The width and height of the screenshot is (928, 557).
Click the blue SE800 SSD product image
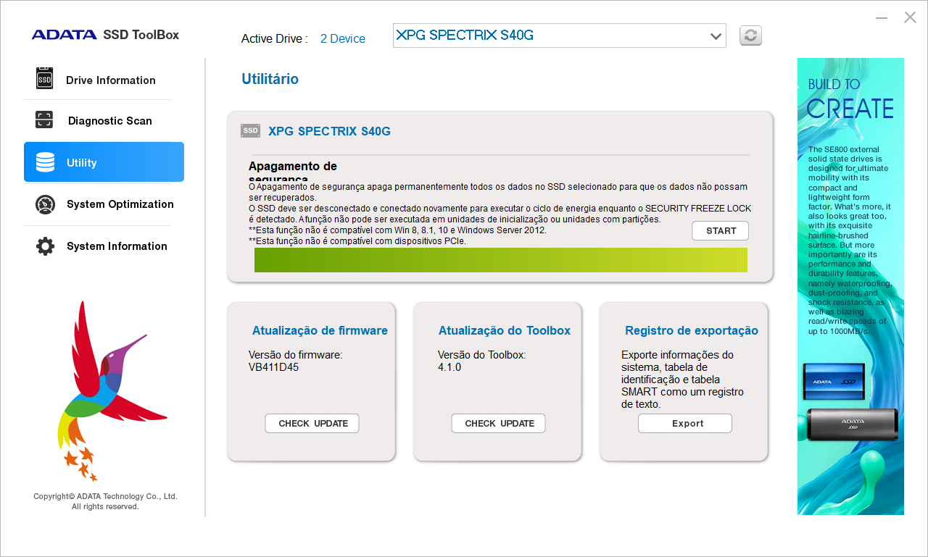click(x=834, y=382)
